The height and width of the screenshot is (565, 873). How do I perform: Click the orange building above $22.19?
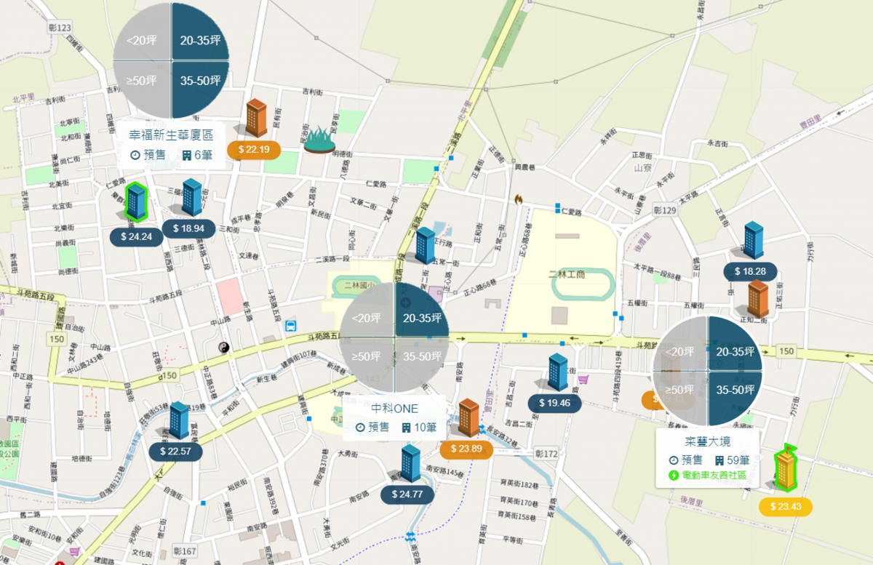pyautogui.click(x=255, y=118)
